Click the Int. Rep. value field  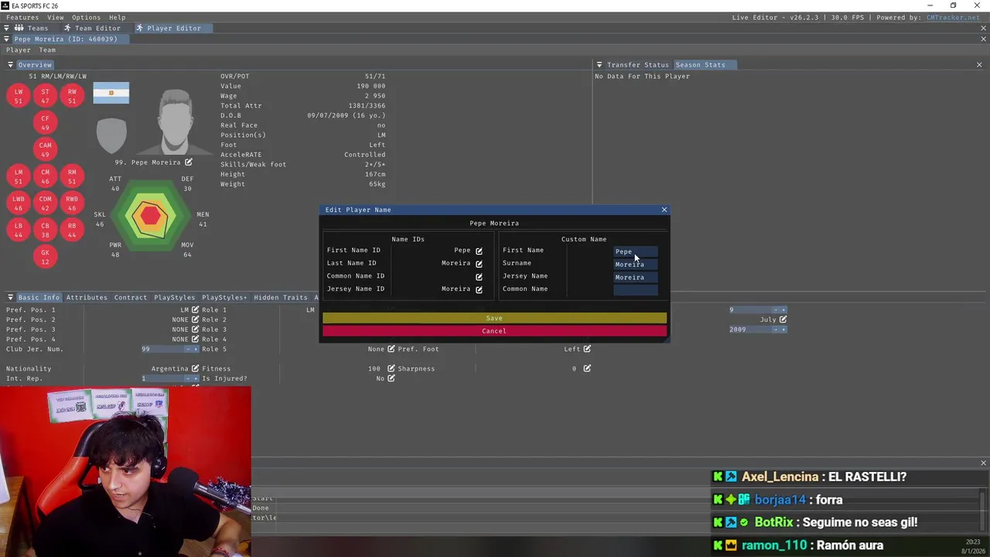pos(162,378)
